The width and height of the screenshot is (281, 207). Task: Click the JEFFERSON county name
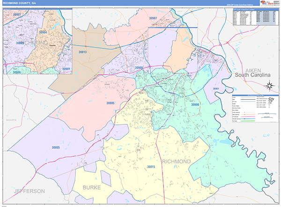tap(30, 191)
